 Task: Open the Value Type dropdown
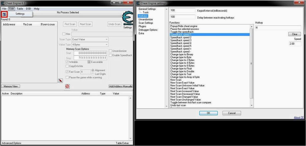(x=90, y=45)
